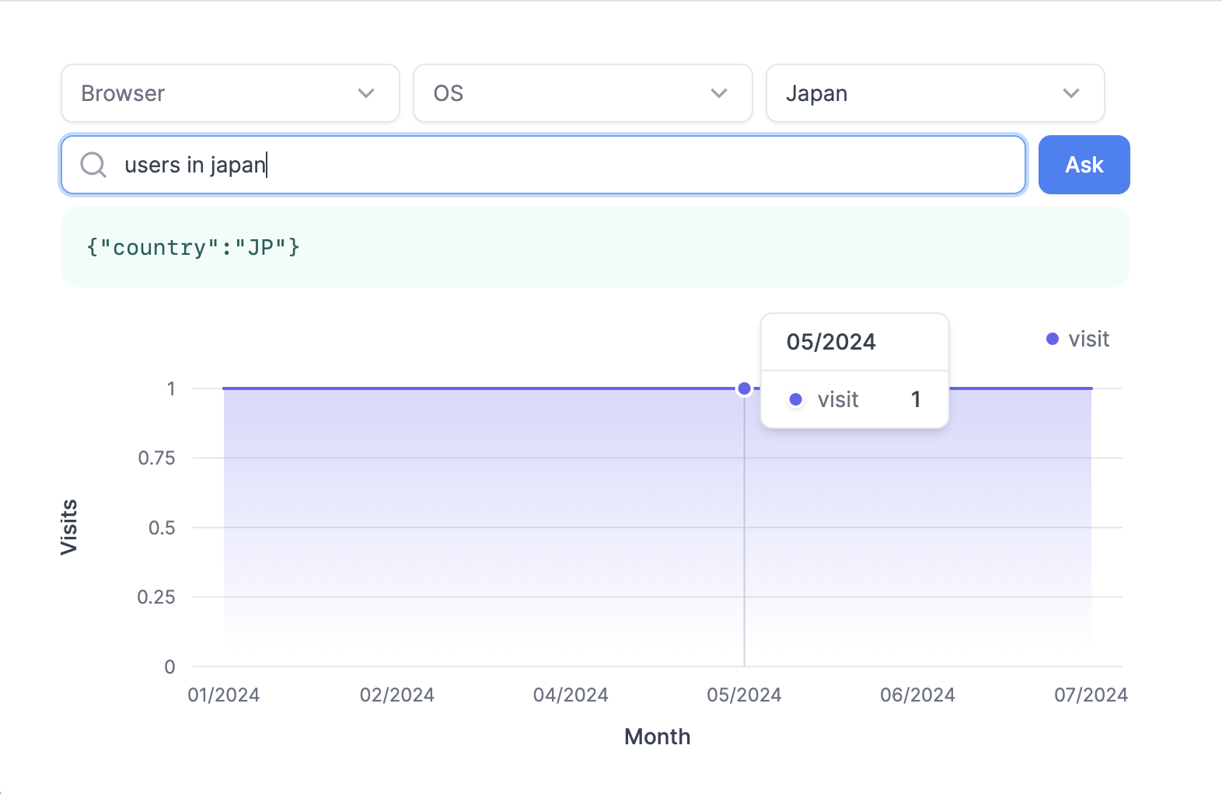
Task: Focus the 'users in japan' search field
Action: (x=543, y=165)
